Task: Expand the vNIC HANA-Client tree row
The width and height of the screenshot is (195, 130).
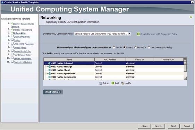Action: (48, 70)
